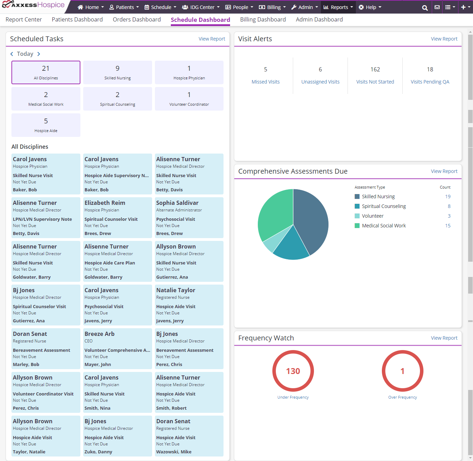Click the search magnifier icon
473x461 pixels.
(424, 7)
